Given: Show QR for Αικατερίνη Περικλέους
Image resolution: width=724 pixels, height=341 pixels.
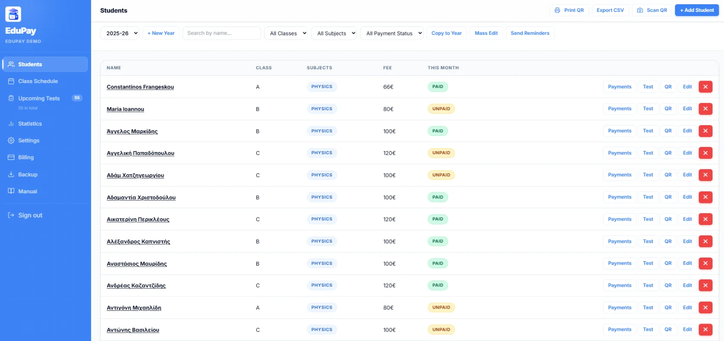Looking at the screenshot, I should pos(668,219).
